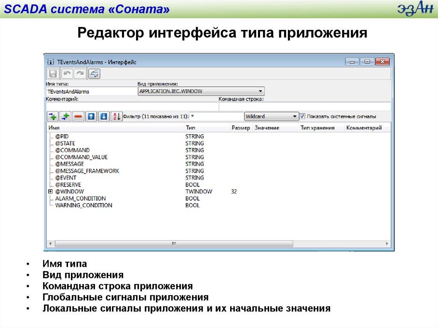Image resolution: width=438 pixels, height=328 pixels.
Task: Toggle 'Показать системные сигналы' checkbox
Action: 302,116
